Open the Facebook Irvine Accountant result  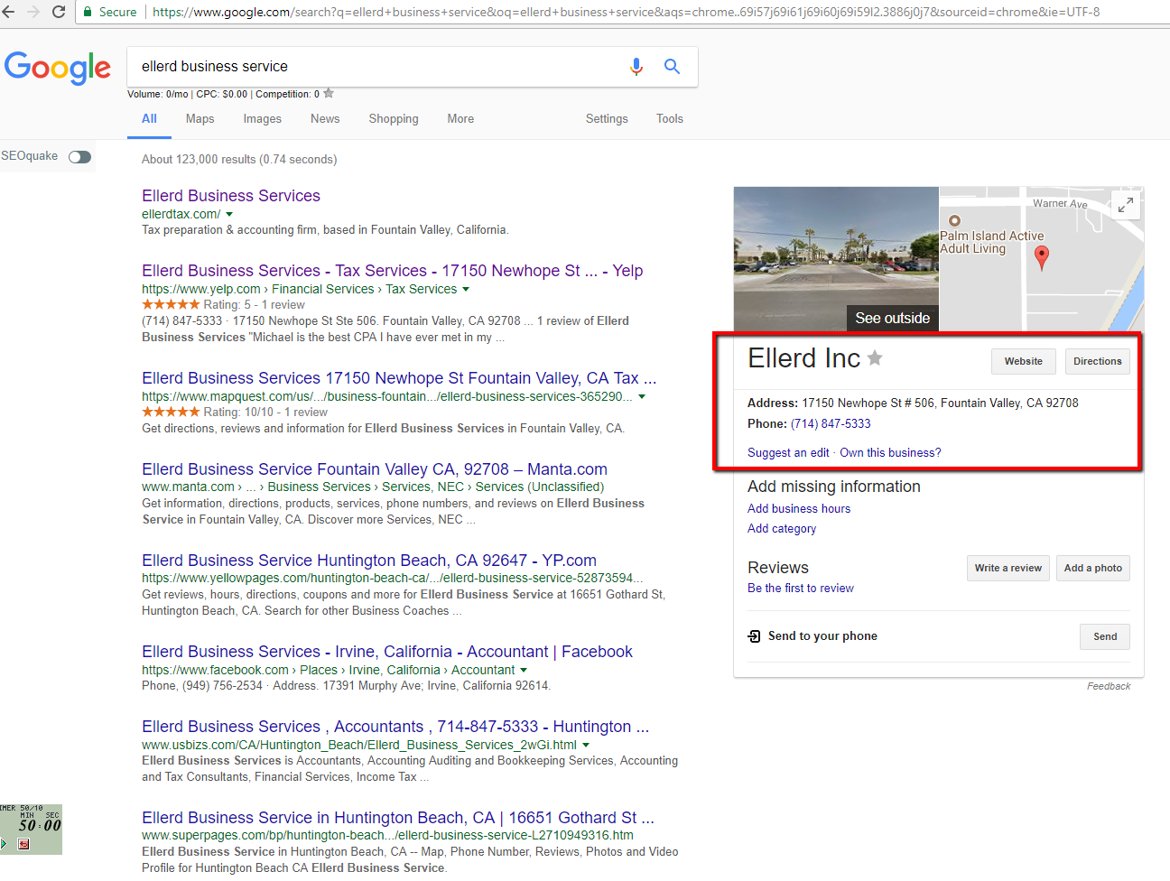(x=387, y=652)
